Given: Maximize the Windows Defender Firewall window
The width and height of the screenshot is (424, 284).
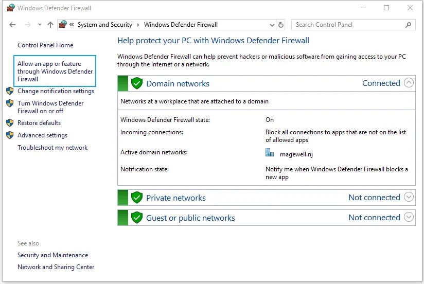Looking at the screenshot, I should [386, 8].
